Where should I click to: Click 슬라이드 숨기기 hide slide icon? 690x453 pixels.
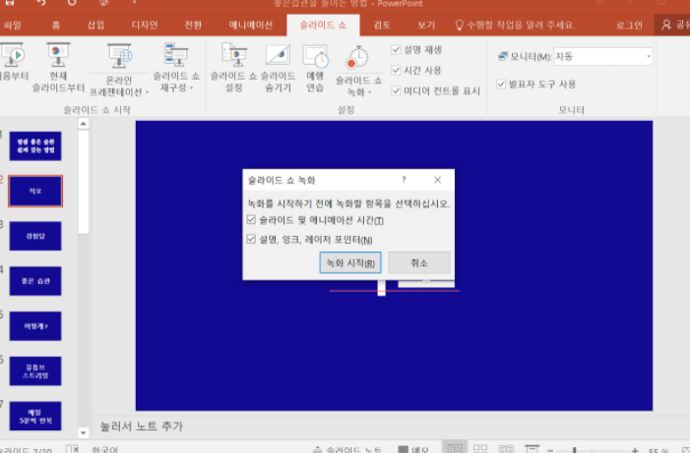pos(278,55)
